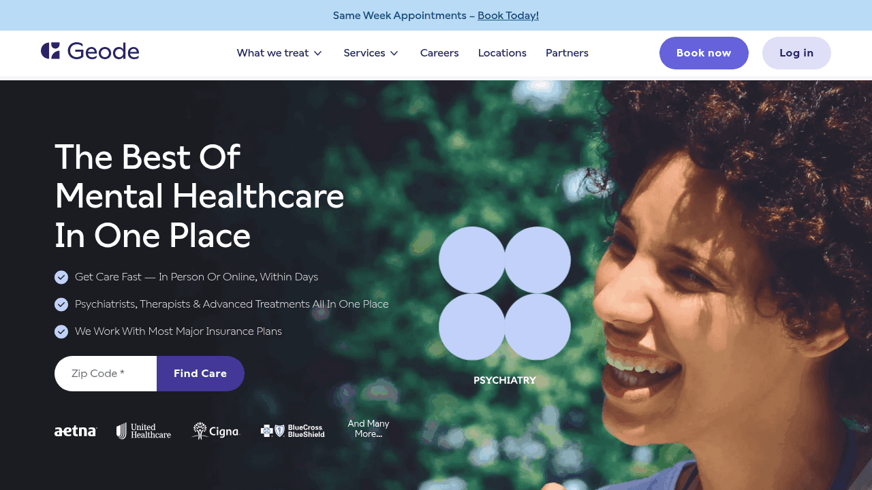The height and width of the screenshot is (490, 872).
Task: Click the BlueCross BlueShield logo
Action: click(293, 431)
